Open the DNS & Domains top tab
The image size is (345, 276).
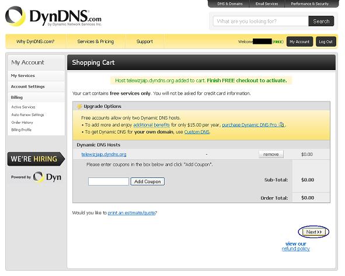click(x=229, y=4)
